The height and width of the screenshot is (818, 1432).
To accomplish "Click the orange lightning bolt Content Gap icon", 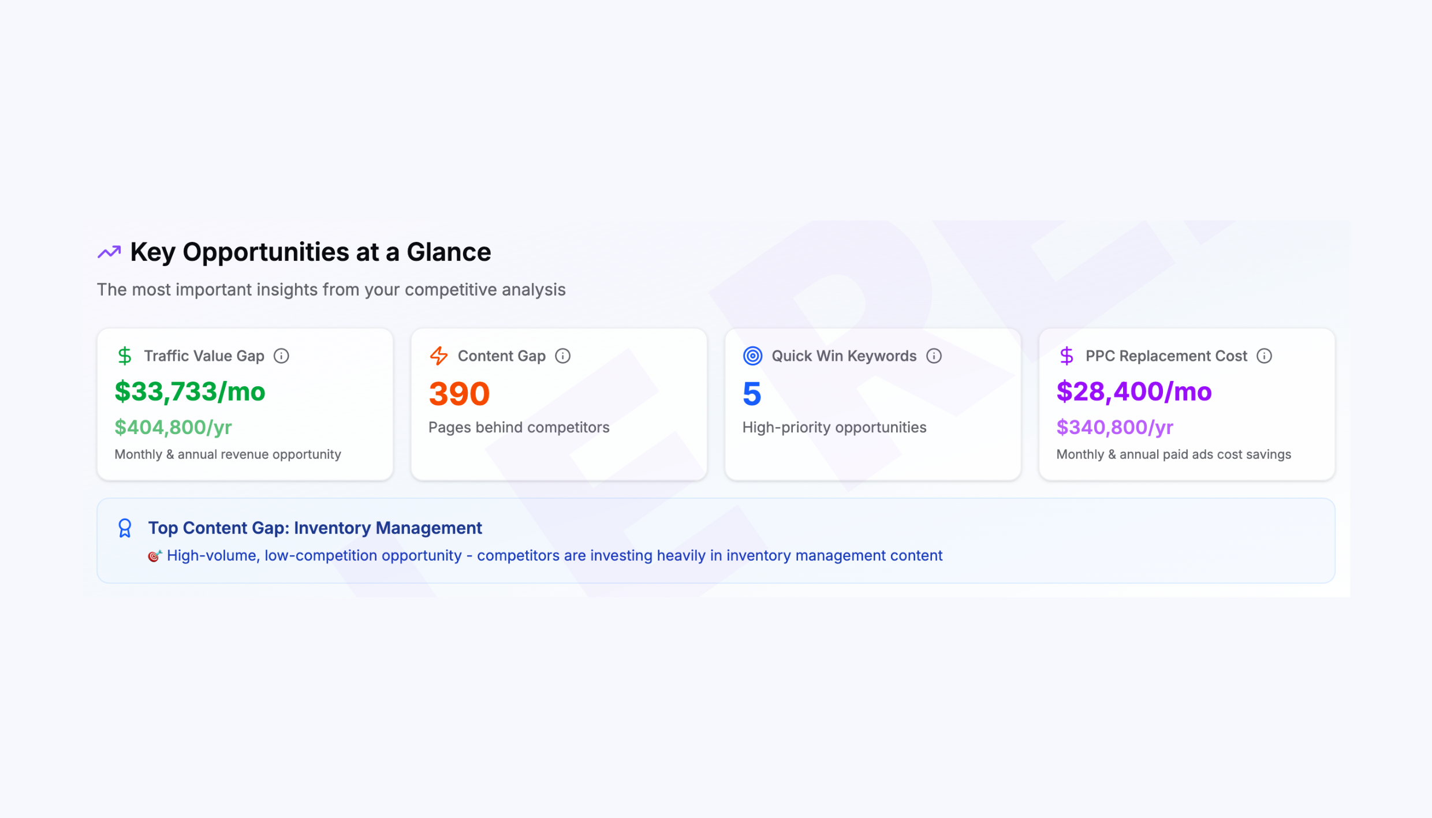I will pos(439,356).
